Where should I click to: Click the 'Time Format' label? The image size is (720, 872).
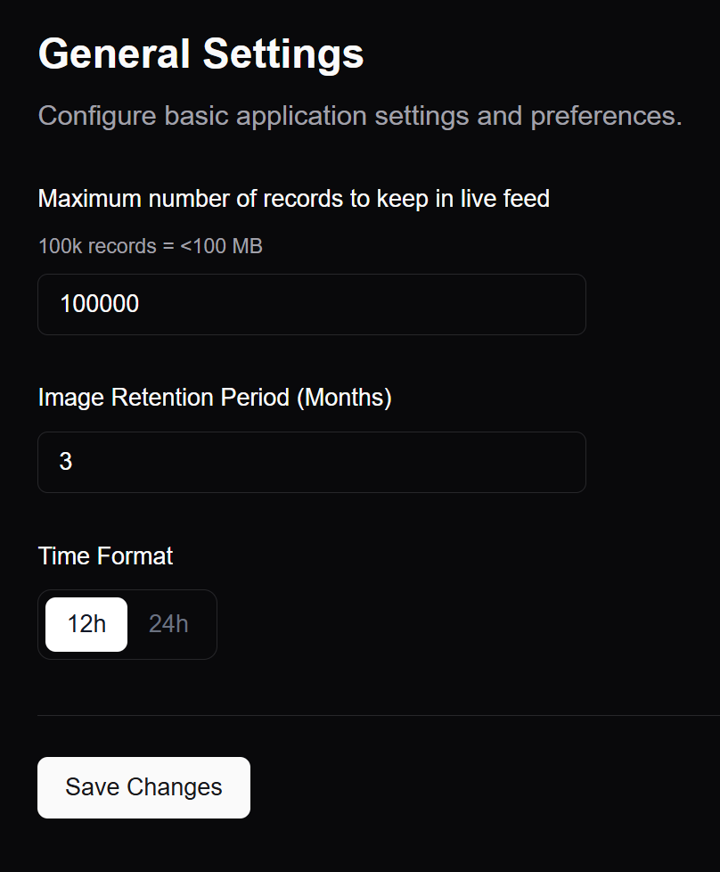click(x=105, y=555)
